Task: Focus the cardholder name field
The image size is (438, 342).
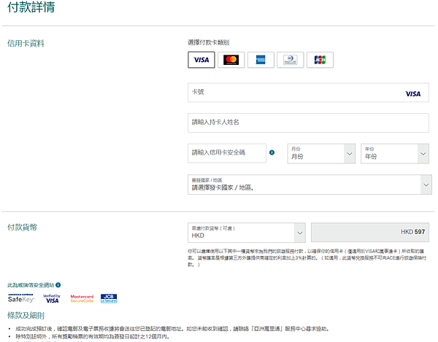Action: point(308,123)
